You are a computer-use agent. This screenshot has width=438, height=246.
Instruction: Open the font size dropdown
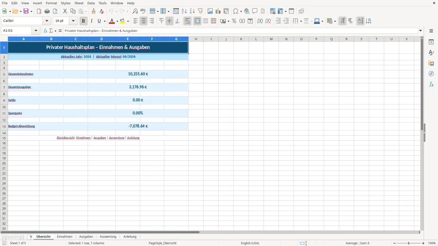[x=73, y=21]
